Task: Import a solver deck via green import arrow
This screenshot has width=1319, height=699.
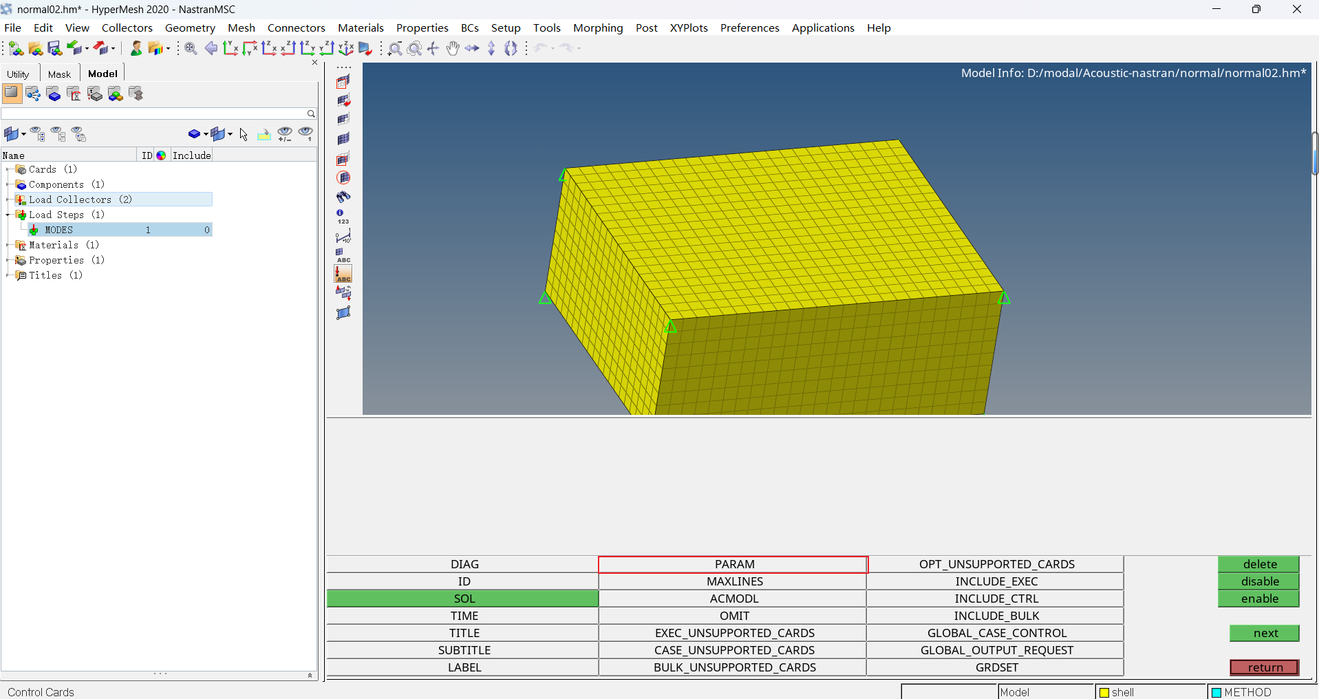Action: point(76,49)
